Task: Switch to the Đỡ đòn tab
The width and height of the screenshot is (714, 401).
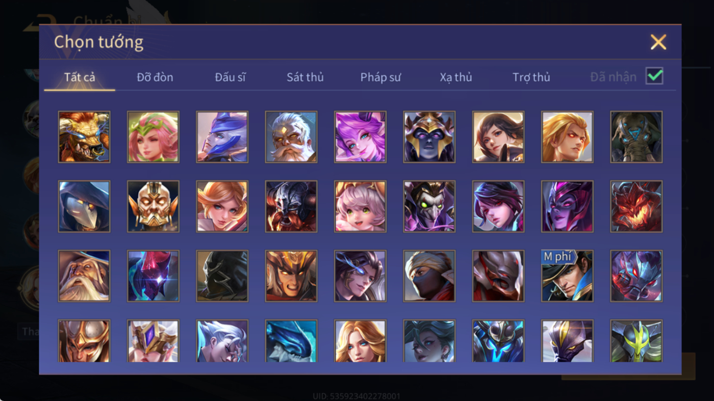Action: pos(155,77)
